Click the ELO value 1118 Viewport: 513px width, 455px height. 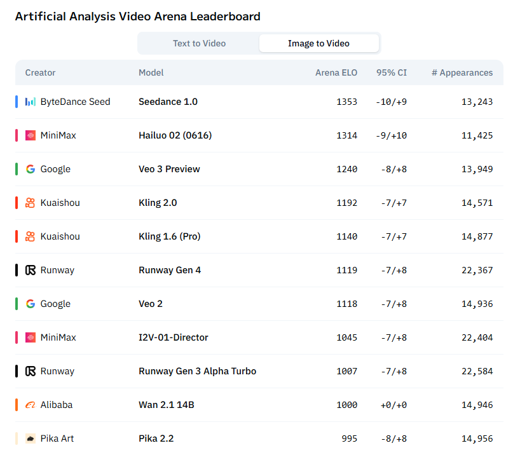pyautogui.click(x=347, y=304)
